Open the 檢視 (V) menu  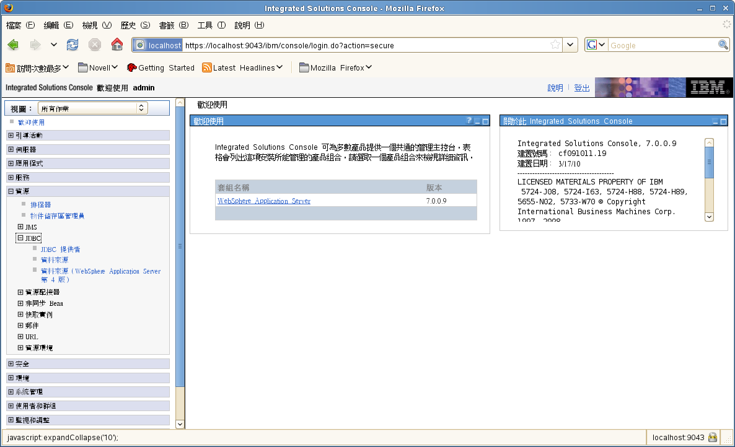tap(97, 25)
